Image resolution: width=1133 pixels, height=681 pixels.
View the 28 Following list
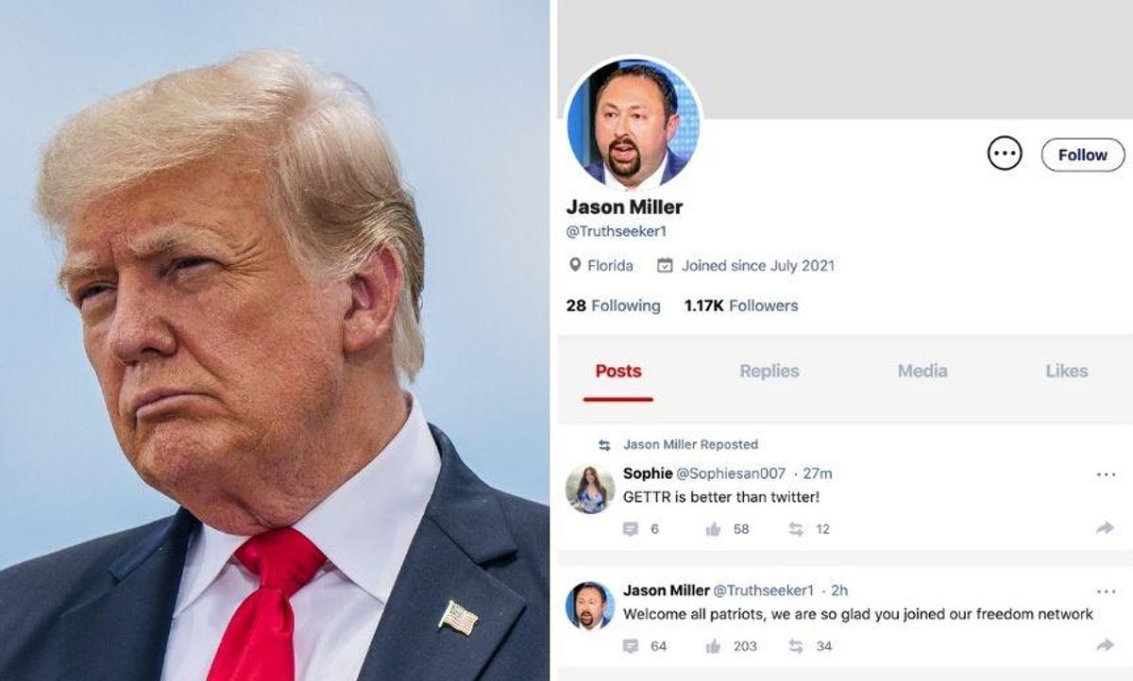(614, 306)
